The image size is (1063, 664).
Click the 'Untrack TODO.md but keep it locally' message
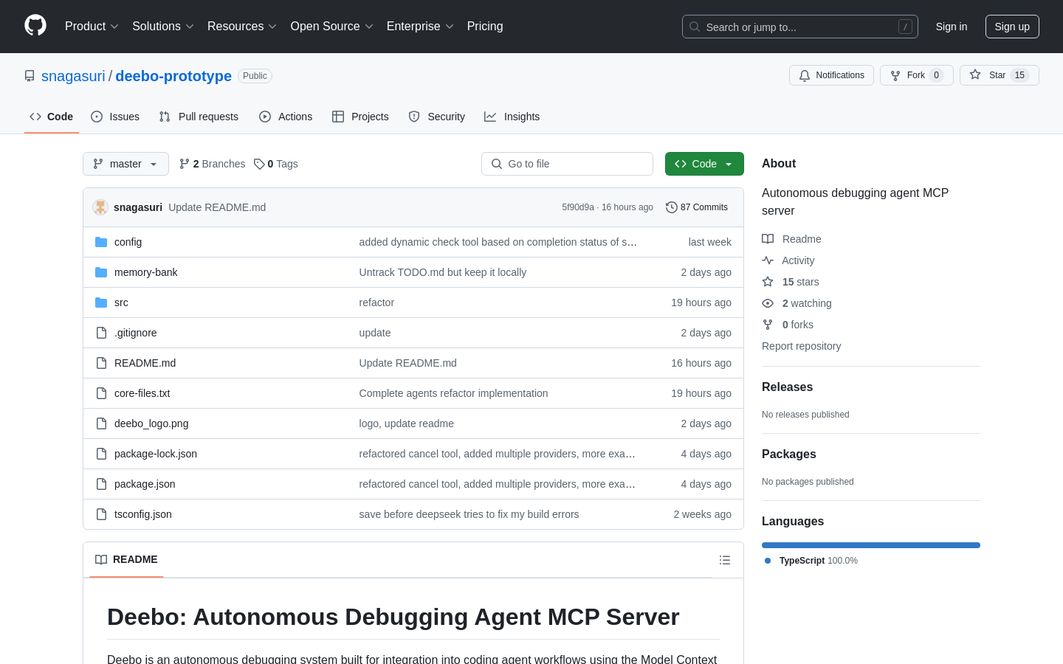443,272
